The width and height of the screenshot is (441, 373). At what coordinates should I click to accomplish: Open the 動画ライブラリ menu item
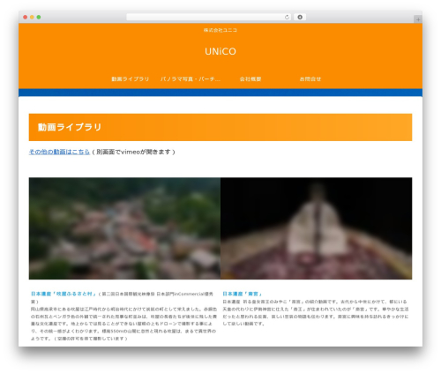[x=131, y=79]
